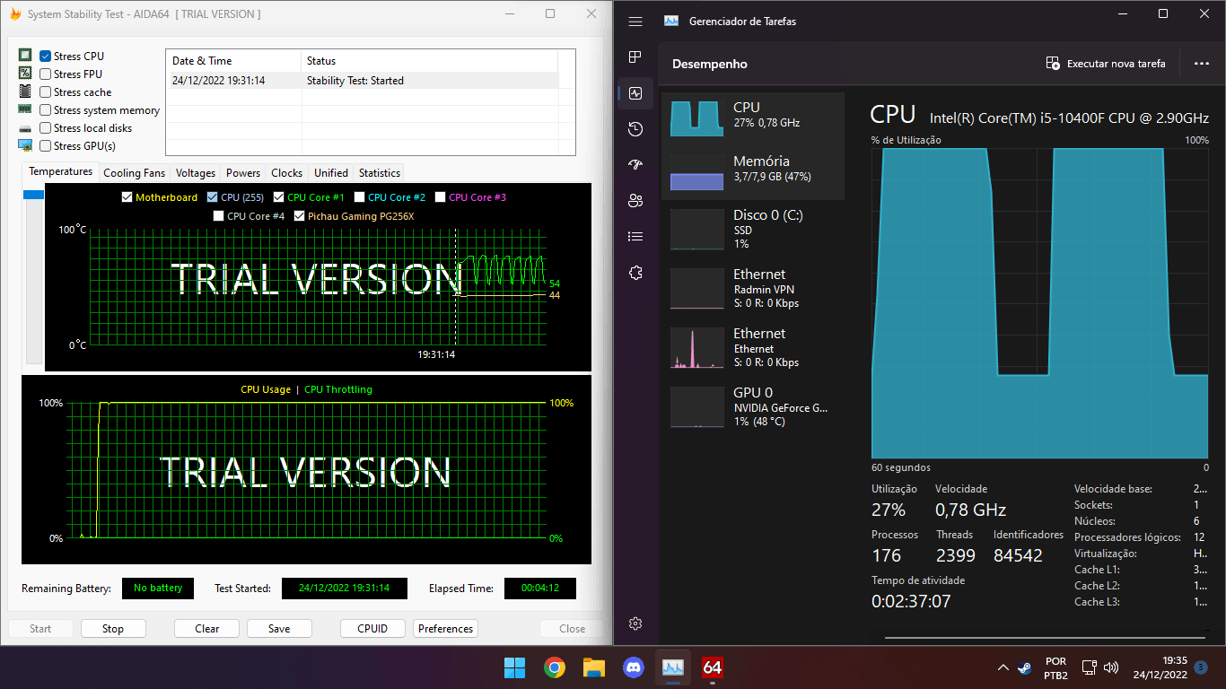Open Steam icon in system tray
Viewport: 1226px width, 689px height.
pyautogui.click(x=1025, y=667)
